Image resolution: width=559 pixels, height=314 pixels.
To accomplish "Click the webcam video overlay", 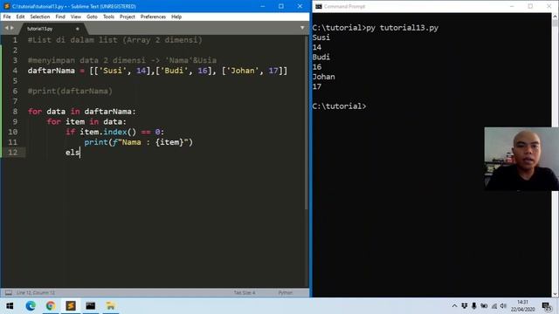I will (x=521, y=159).
